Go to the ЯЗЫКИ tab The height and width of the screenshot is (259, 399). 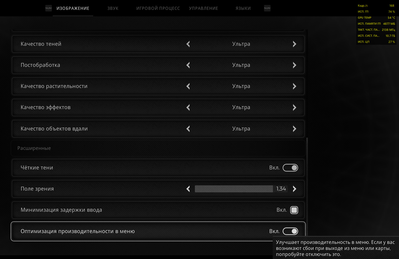[243, 8]
